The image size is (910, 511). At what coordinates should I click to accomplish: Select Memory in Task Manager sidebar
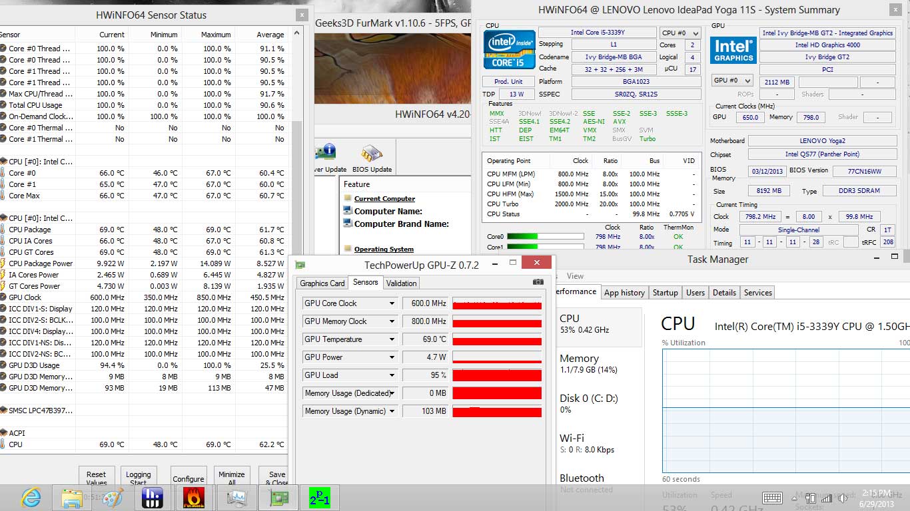click(598, 364)
